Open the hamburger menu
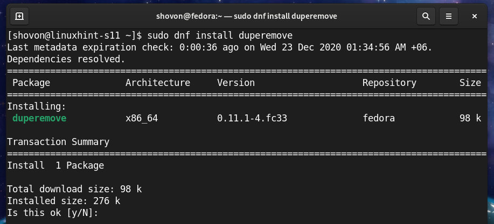Screen dimensions: 494x224 pyautogui.click(x=449, y=16)
